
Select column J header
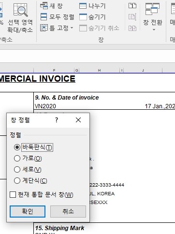click(143, 70)
